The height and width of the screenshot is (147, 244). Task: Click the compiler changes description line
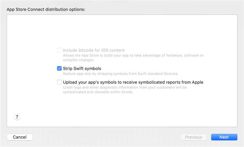[x=79, y=60]
